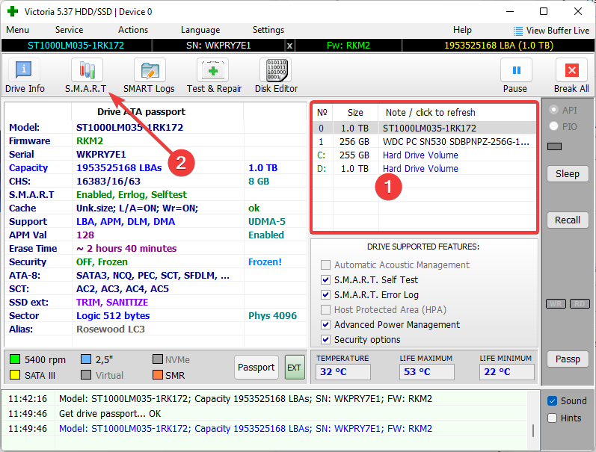Open Test & Repair tool
596x452 pixels.
click(x=214, y=76)
